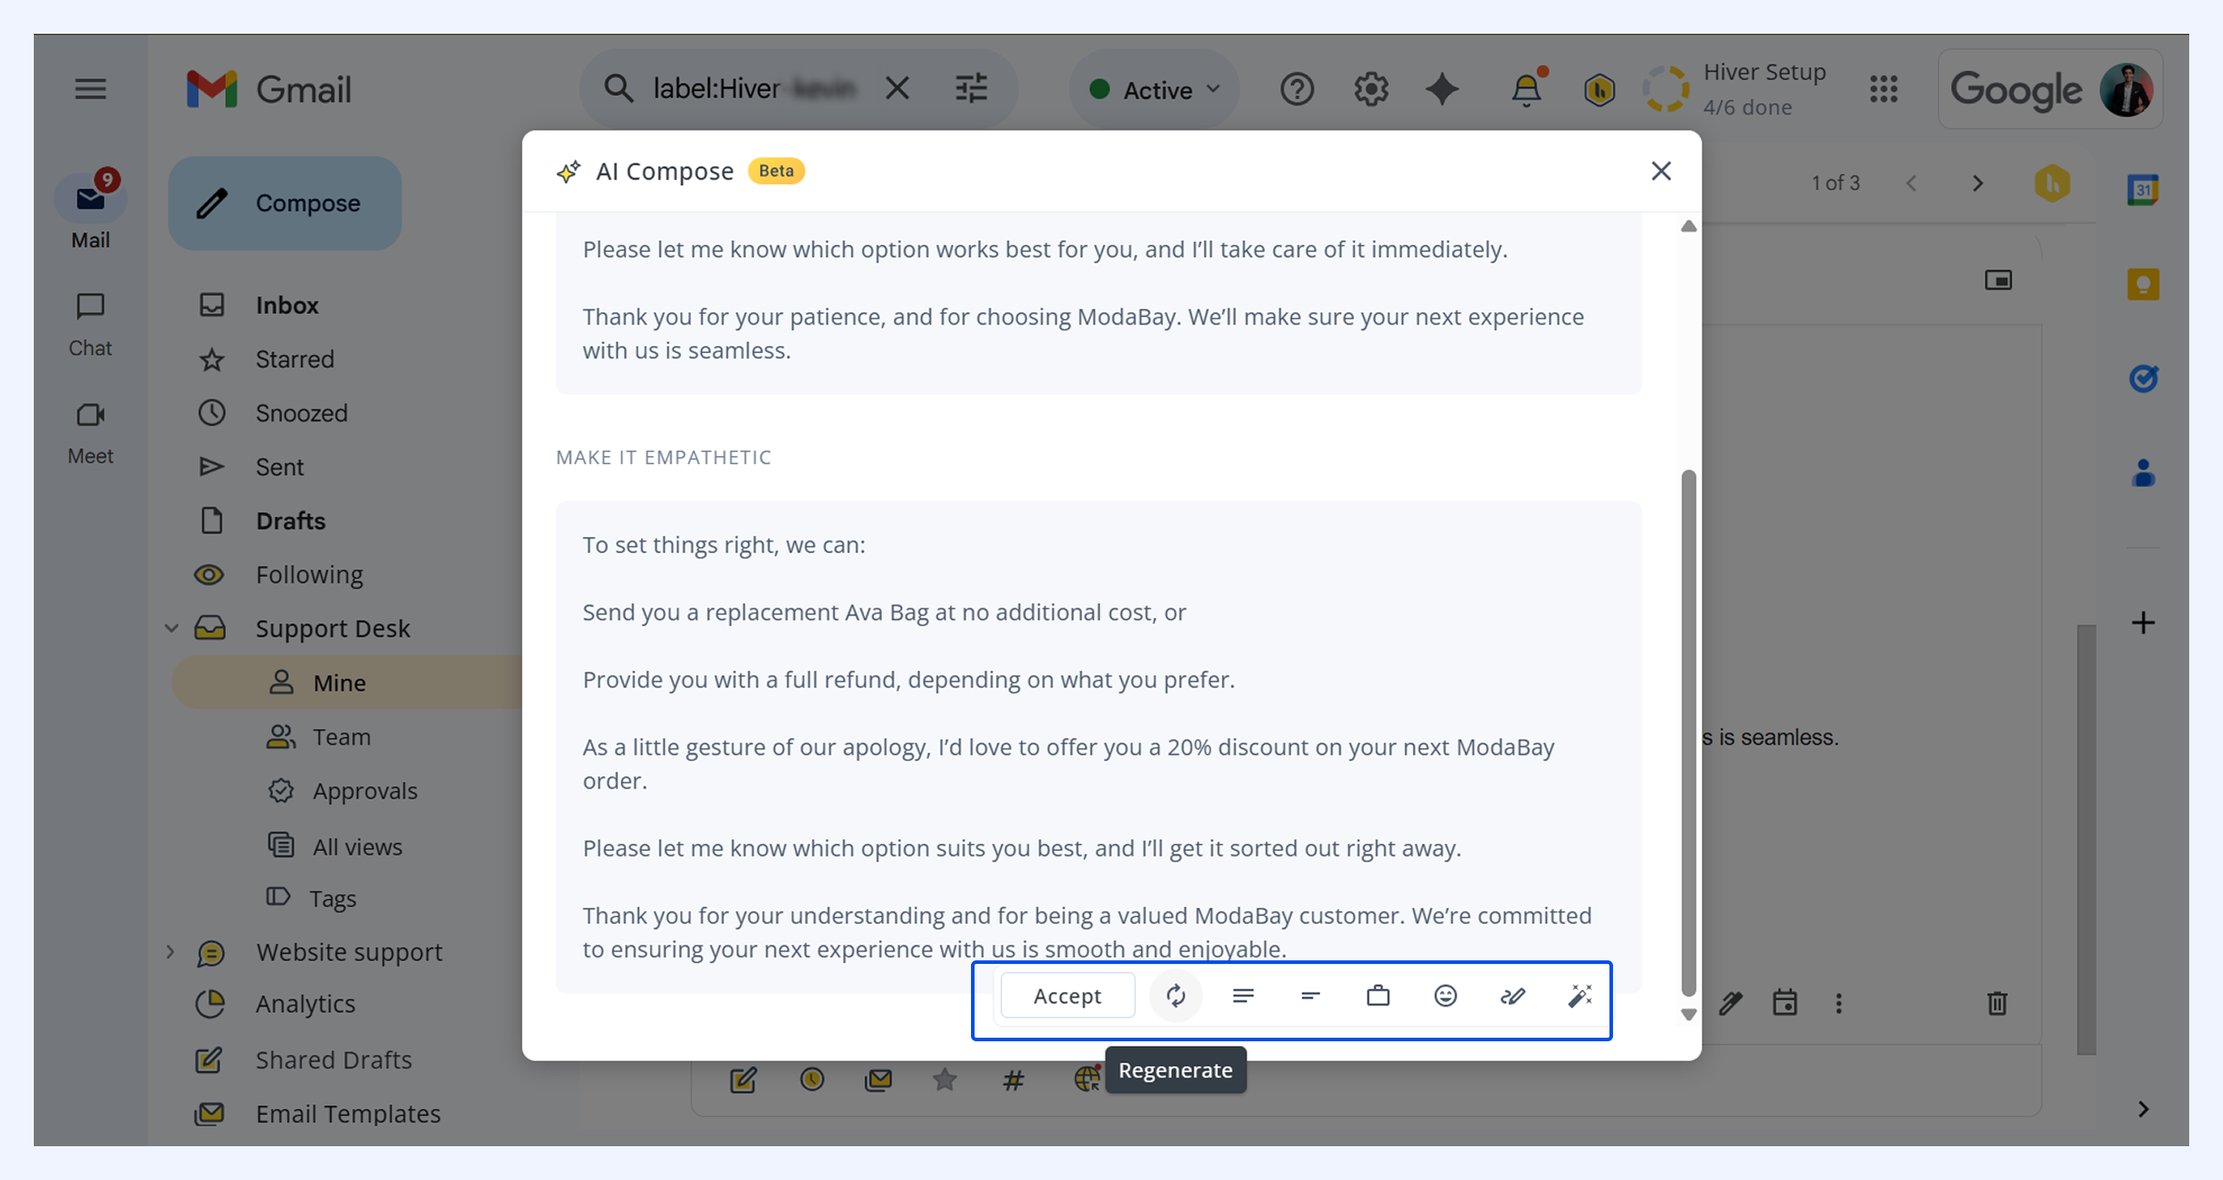Go to the older conversation arrow

[1978, 183]
